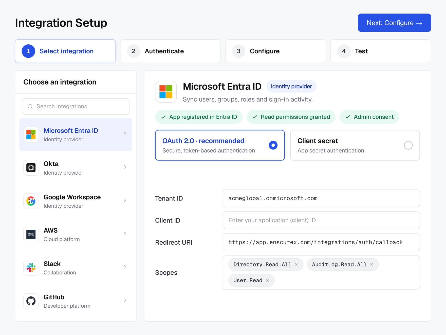Click the 'Scopes' field label
This screenshot has width=446, height=335.
tap(166, 273)
